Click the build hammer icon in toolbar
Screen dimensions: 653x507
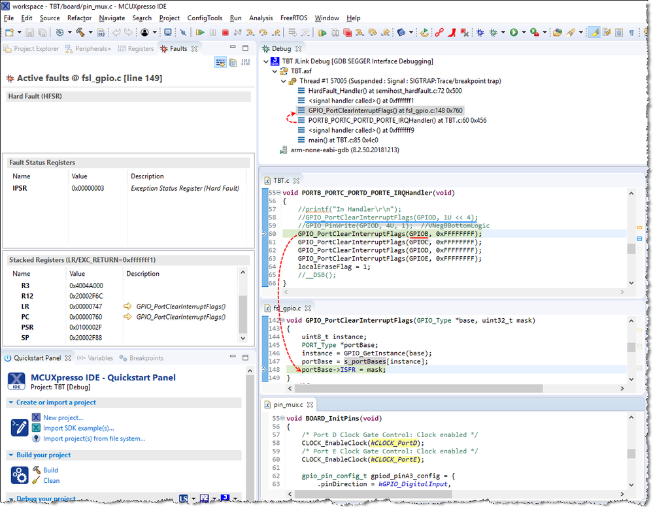79,32
